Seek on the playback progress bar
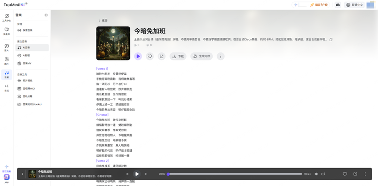This screenshot has height=186, width=378. click(235, 174)
